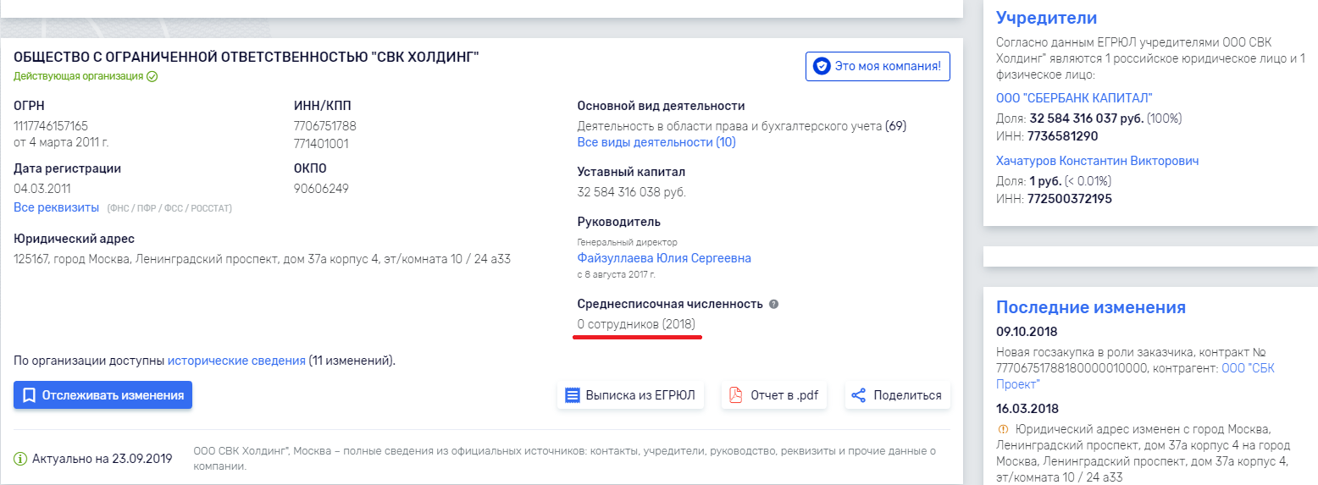Click 'Поделиться' button text
Viewport: 1318px width, 485px height.
click(907, 395)
